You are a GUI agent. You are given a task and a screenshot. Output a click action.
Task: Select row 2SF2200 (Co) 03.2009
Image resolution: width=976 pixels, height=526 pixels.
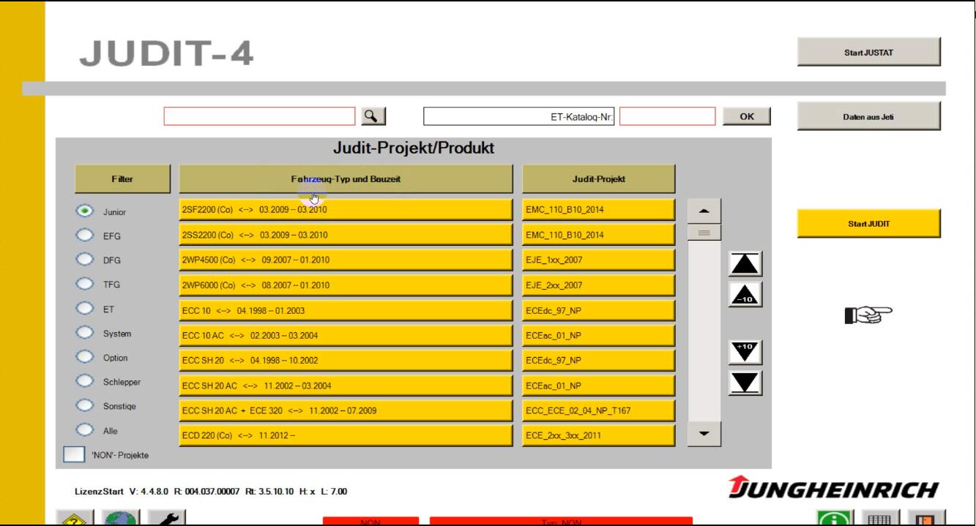coord(346,209)
